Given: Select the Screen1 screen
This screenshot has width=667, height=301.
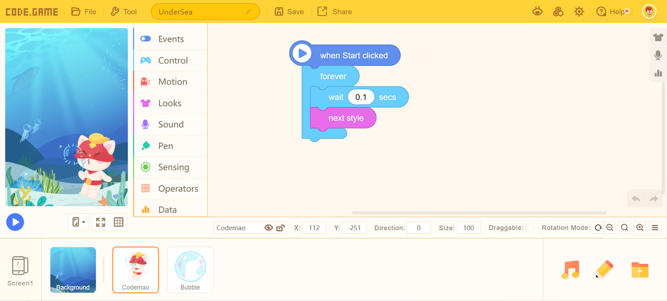Looking at the screenshot, I should (x=20, y=271).
